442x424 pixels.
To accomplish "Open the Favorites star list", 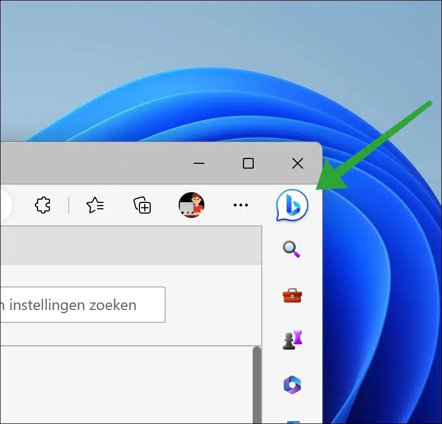I will click(95, 205).
